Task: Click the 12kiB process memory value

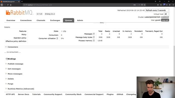Action: (100, 41)
